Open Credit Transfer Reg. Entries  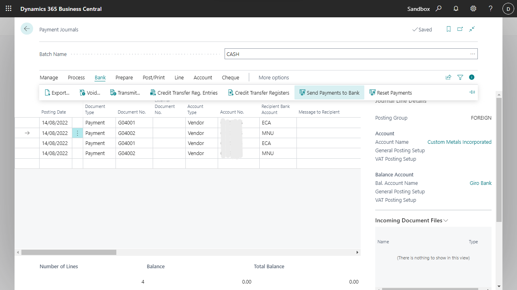tap(184, 93)
